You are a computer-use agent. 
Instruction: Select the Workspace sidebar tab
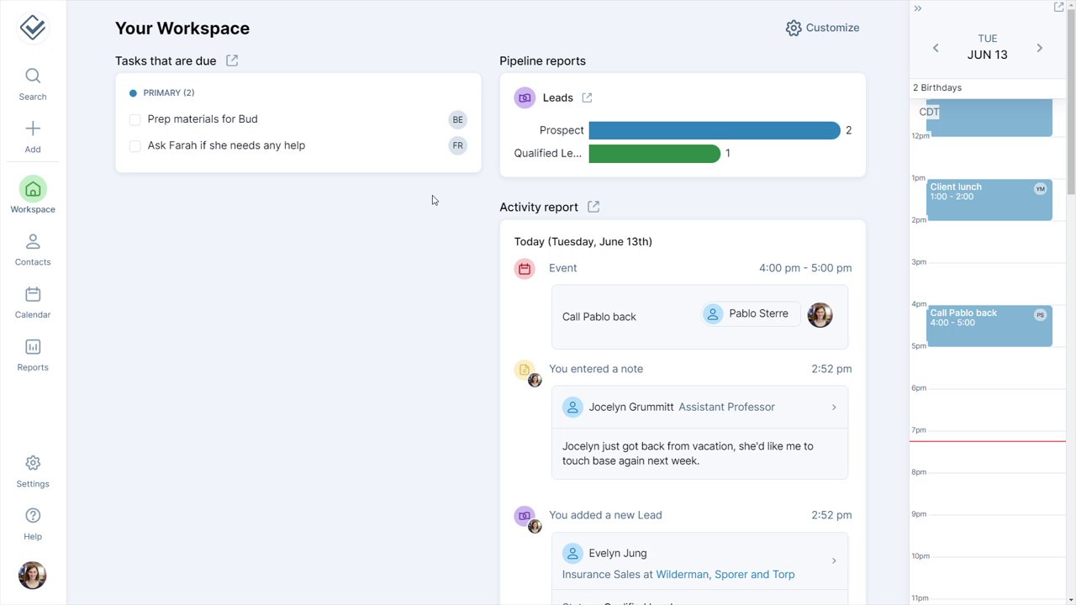point(33,190)
